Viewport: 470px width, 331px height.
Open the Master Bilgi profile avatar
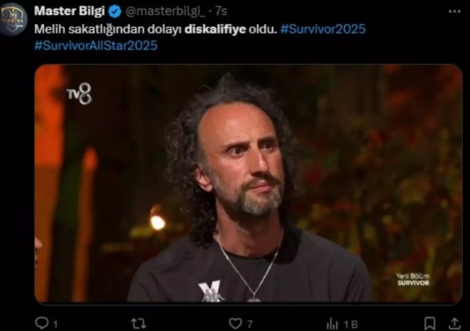13,19
